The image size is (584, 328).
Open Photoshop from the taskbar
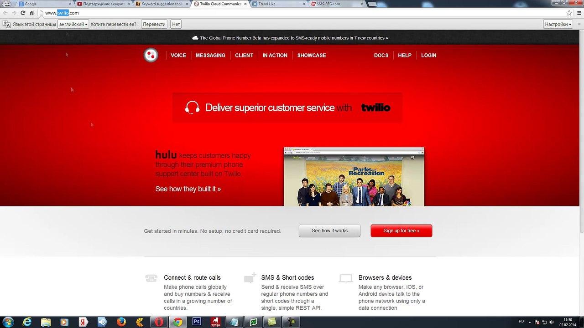pos(197,322)
